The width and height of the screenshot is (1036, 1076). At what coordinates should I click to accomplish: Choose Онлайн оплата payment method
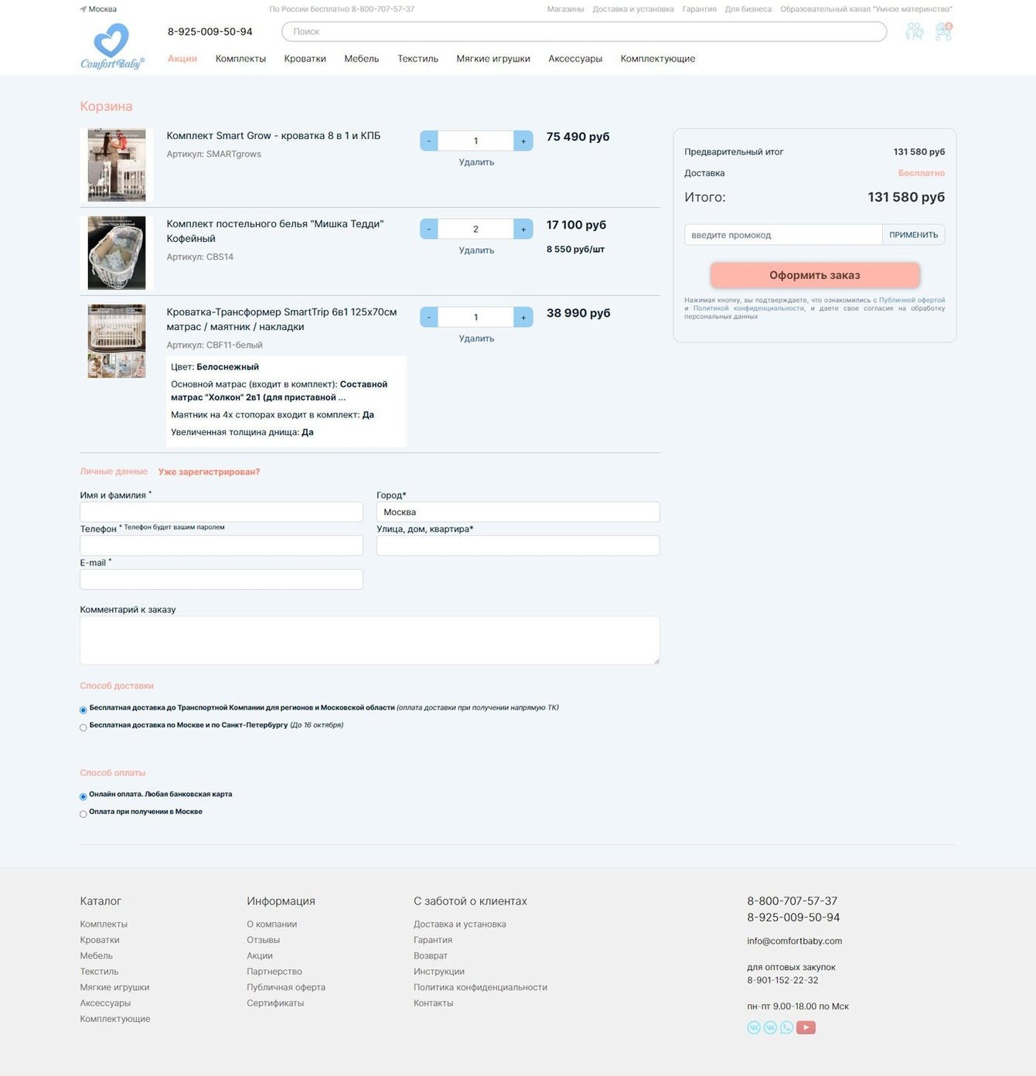click(83, 796)
